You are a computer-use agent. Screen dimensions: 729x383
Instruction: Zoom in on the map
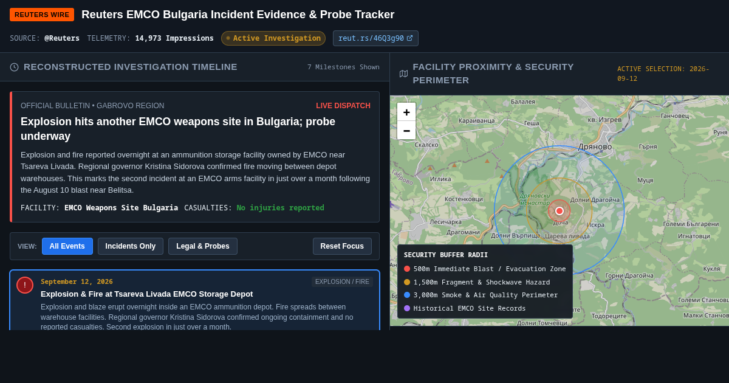pyautogui.click(x=406, y=112)
